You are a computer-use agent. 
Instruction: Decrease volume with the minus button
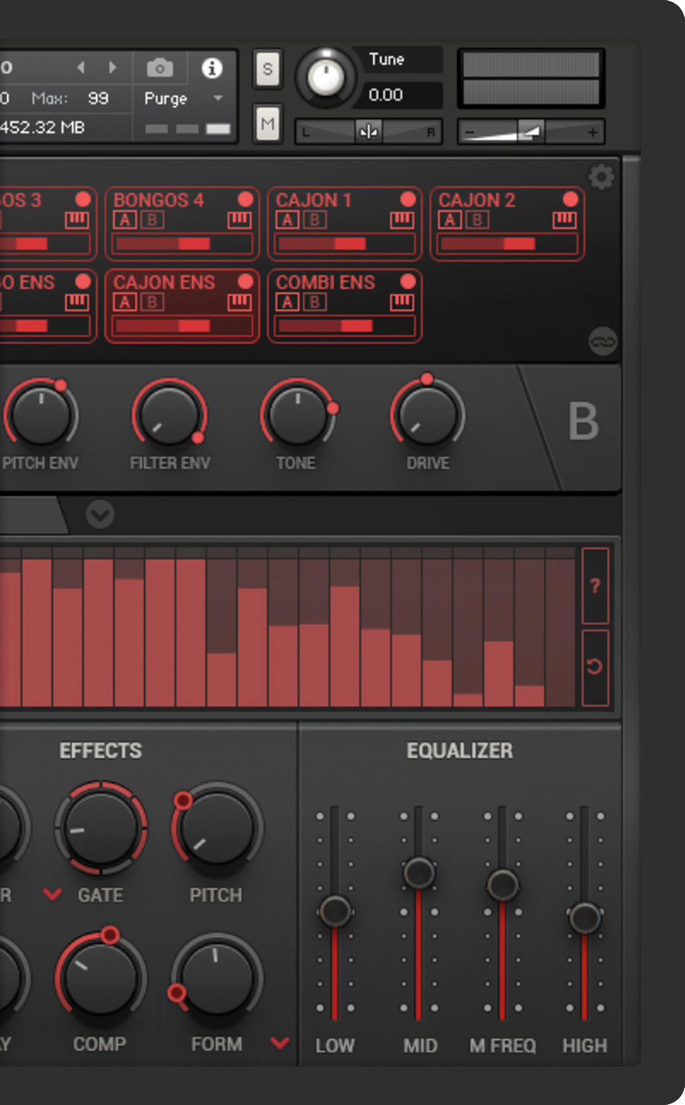tap(470, 132)
